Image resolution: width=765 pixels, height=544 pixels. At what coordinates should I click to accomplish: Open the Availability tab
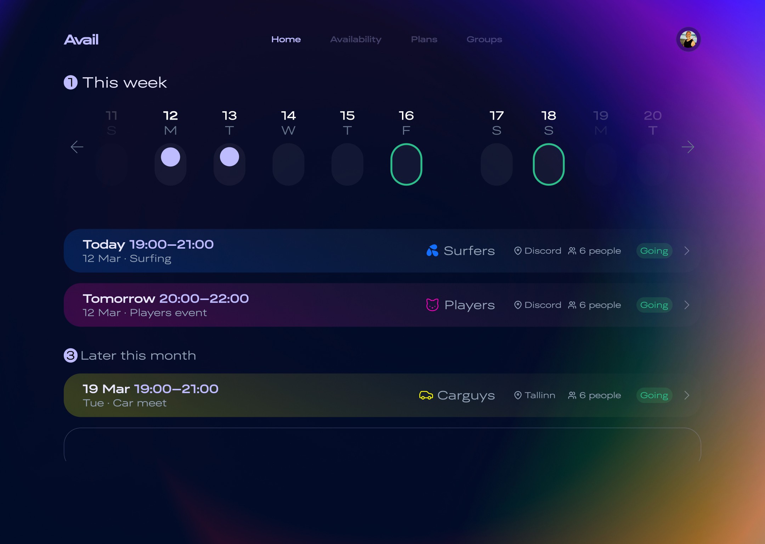[x=356, y=39]
